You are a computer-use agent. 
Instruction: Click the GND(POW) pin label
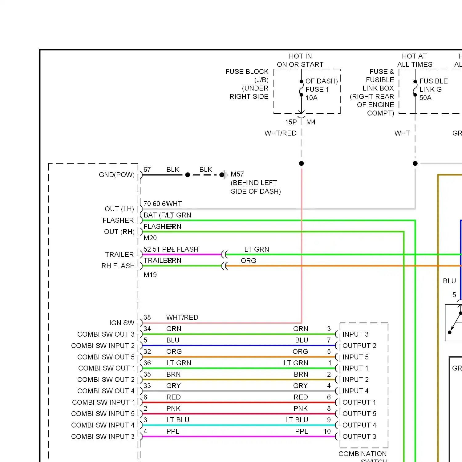coord(116,175)
